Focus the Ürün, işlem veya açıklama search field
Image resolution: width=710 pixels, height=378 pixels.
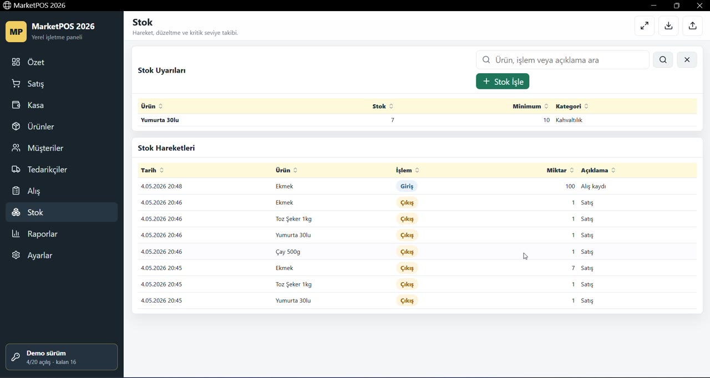(x=562, y=60)
